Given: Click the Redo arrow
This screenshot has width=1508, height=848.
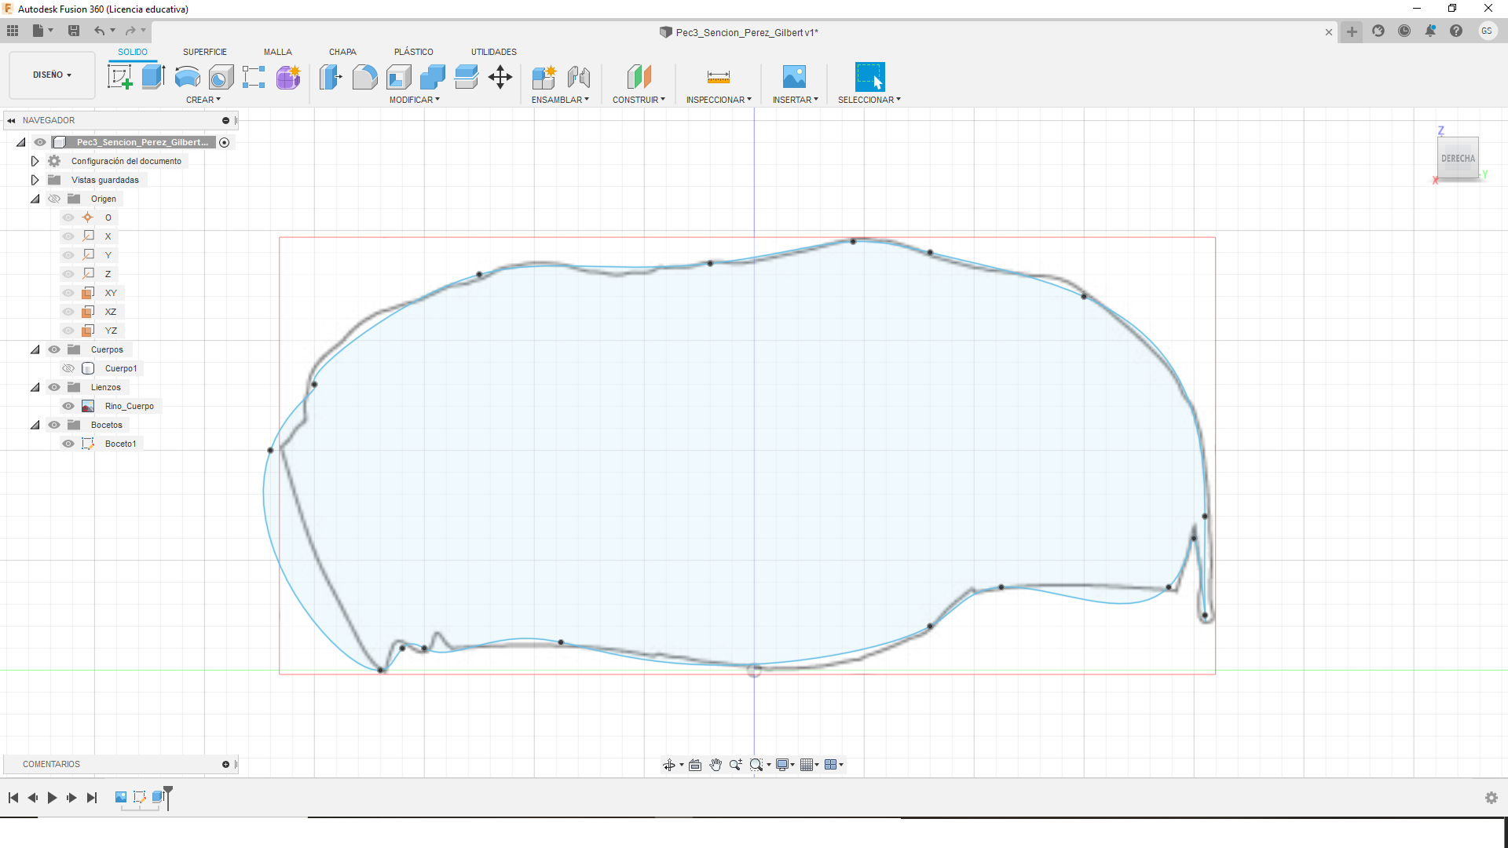Looking at the screenshot, I should (x=130, y=31).
